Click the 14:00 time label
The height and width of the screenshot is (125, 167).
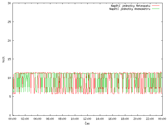(x=100, y=119)
